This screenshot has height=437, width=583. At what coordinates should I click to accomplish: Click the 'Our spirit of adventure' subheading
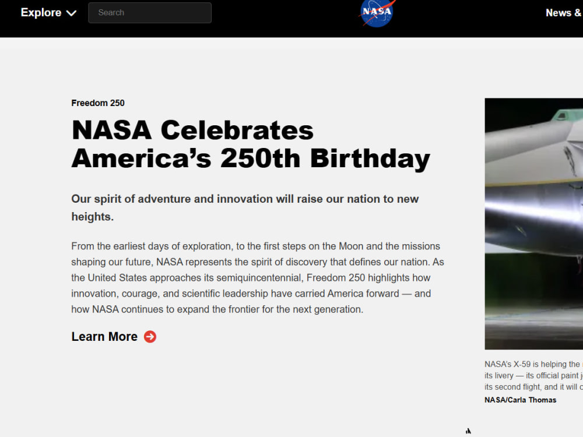click(x=245, y=208)
